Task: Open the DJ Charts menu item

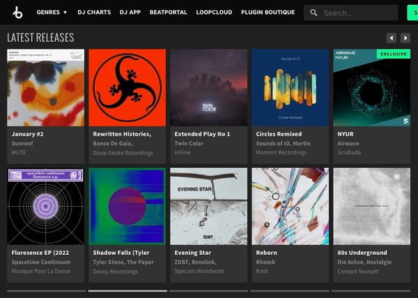Action: (x=93, y=13)
